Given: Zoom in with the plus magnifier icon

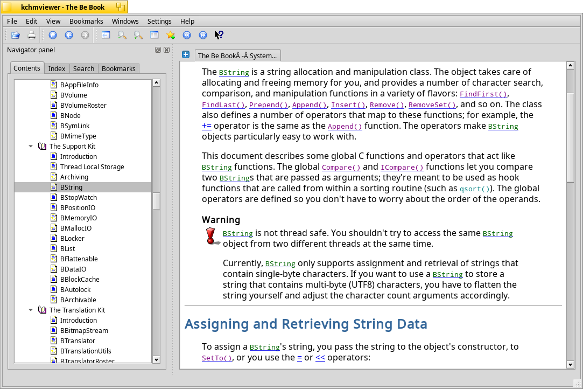Looking at the screenshot, I should click(x=138, y=35).
